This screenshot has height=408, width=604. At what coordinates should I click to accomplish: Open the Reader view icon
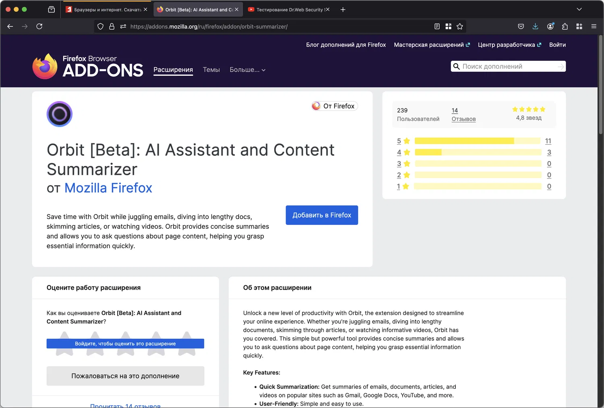click(x=437, y=27)
